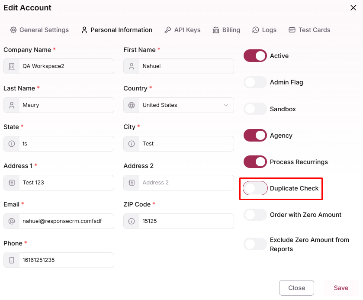
Task: Turn on the Sandbox toggle
Action: tap(255, 109)
